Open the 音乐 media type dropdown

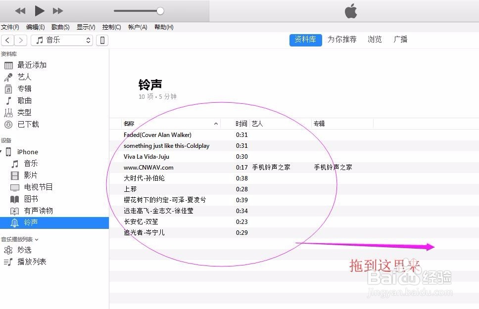pyautogui.click(x=62, y=40)
